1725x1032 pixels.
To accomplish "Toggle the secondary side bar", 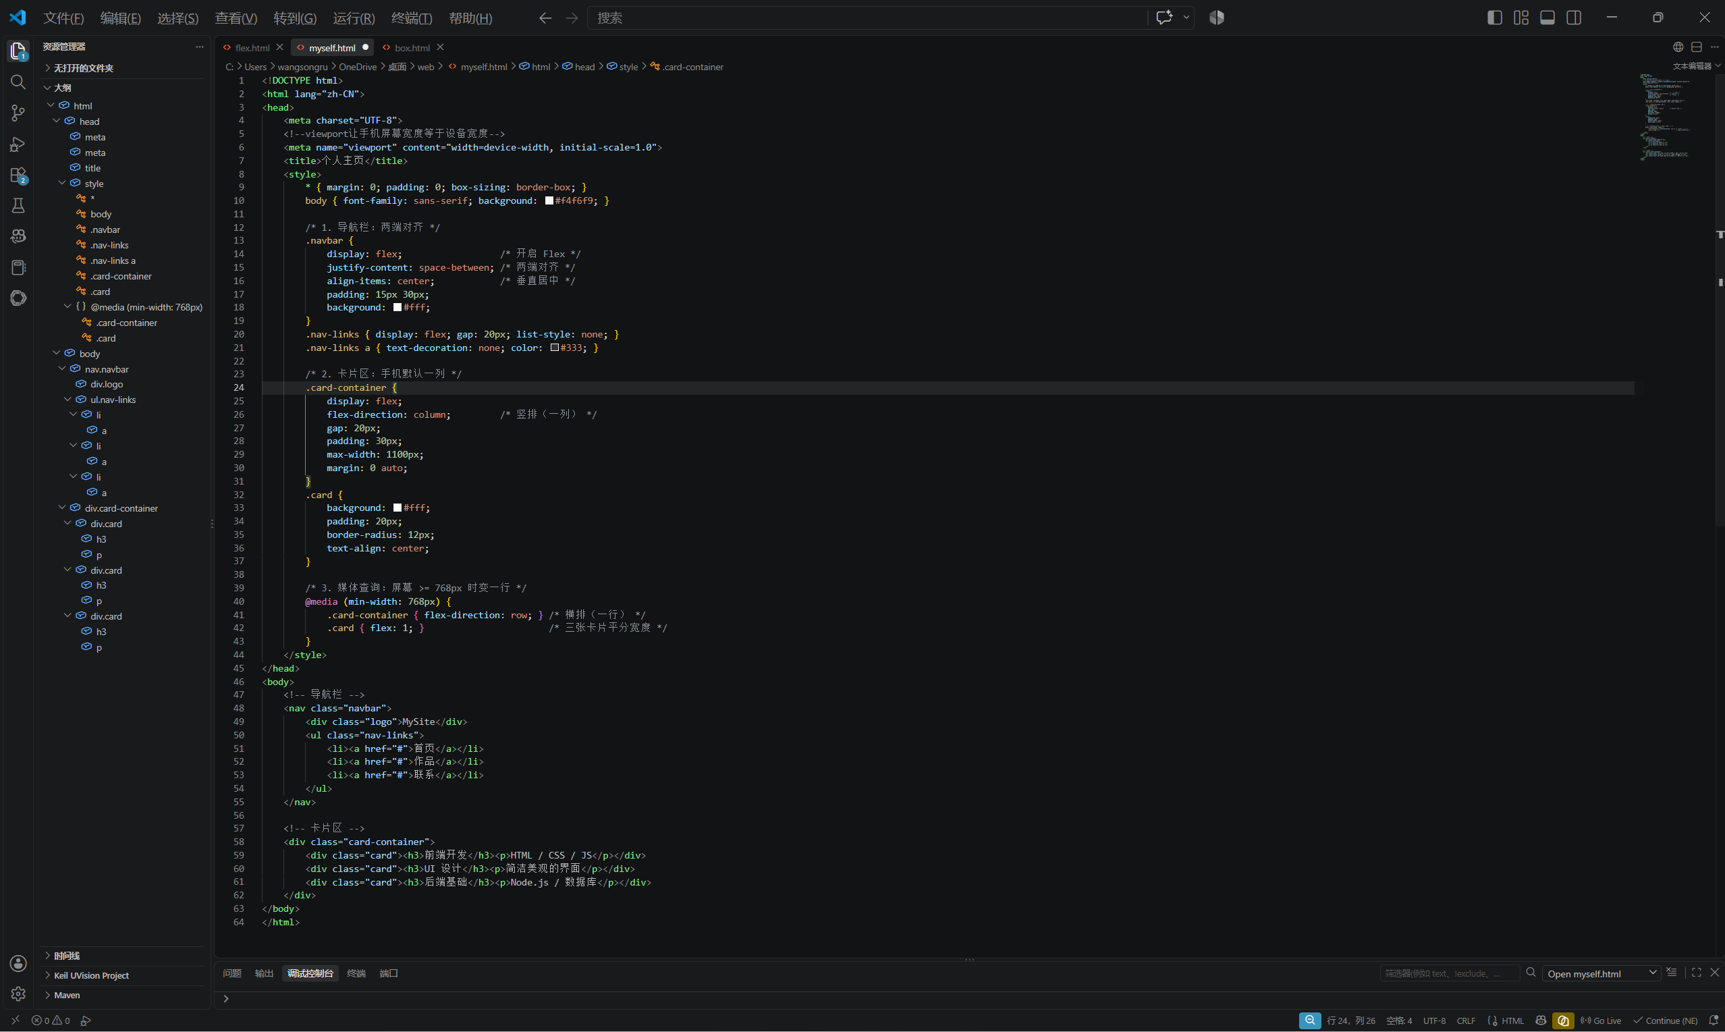I will point(1573,18).
